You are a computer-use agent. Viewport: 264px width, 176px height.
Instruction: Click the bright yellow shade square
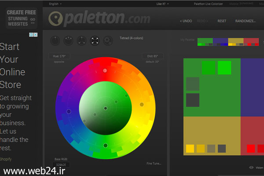coord(190,149)
